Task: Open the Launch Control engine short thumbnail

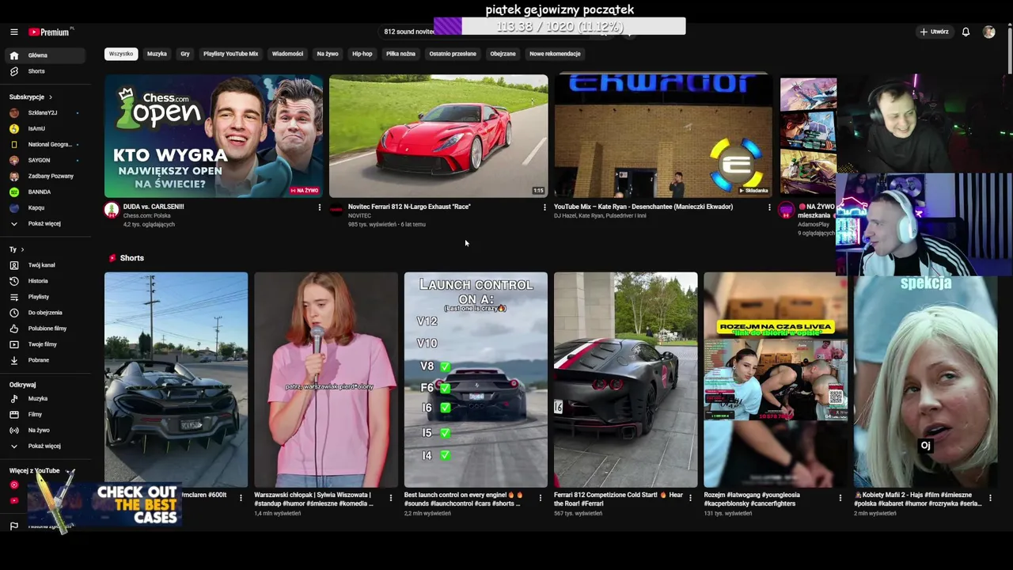Action: click(x=476, y=380)
